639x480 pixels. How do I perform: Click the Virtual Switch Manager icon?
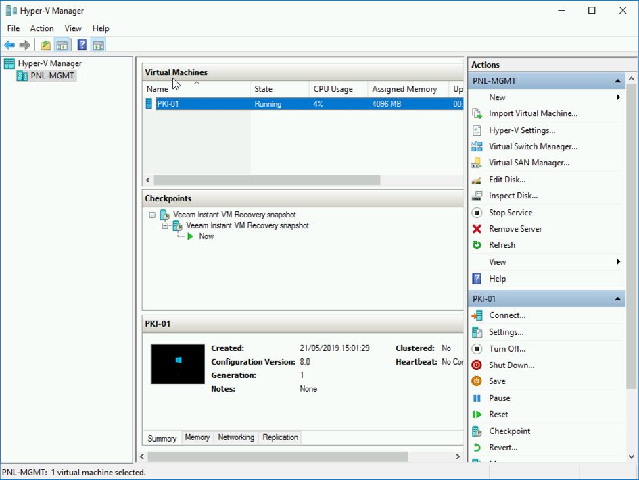pyautogui.click(x=477, y=146)
